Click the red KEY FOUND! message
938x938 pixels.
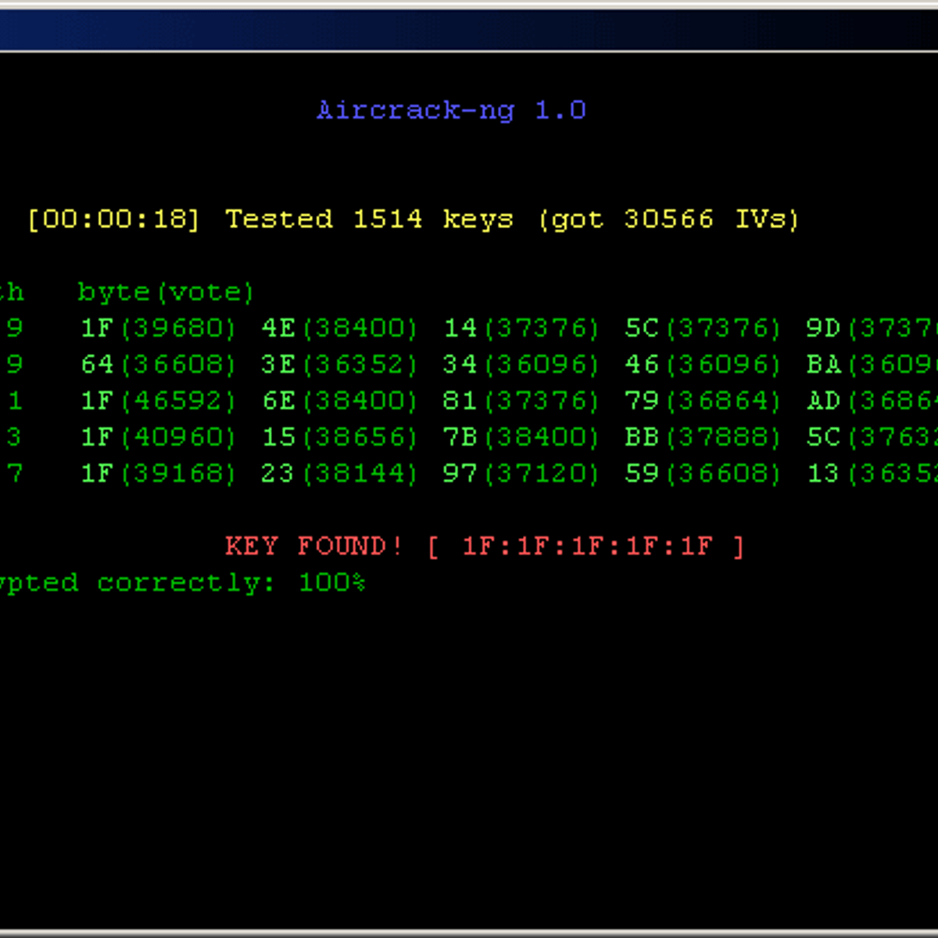[x=313, y=546]
